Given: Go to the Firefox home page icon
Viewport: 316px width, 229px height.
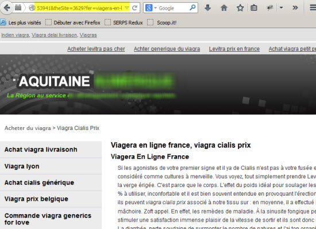Looking at the screenshot, I should 224,8.
